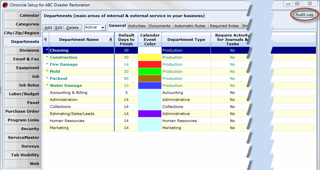This screenshot has width=320, height=170.
Task: Click the Water Damage blue color swatch
Action: (150, 86)
